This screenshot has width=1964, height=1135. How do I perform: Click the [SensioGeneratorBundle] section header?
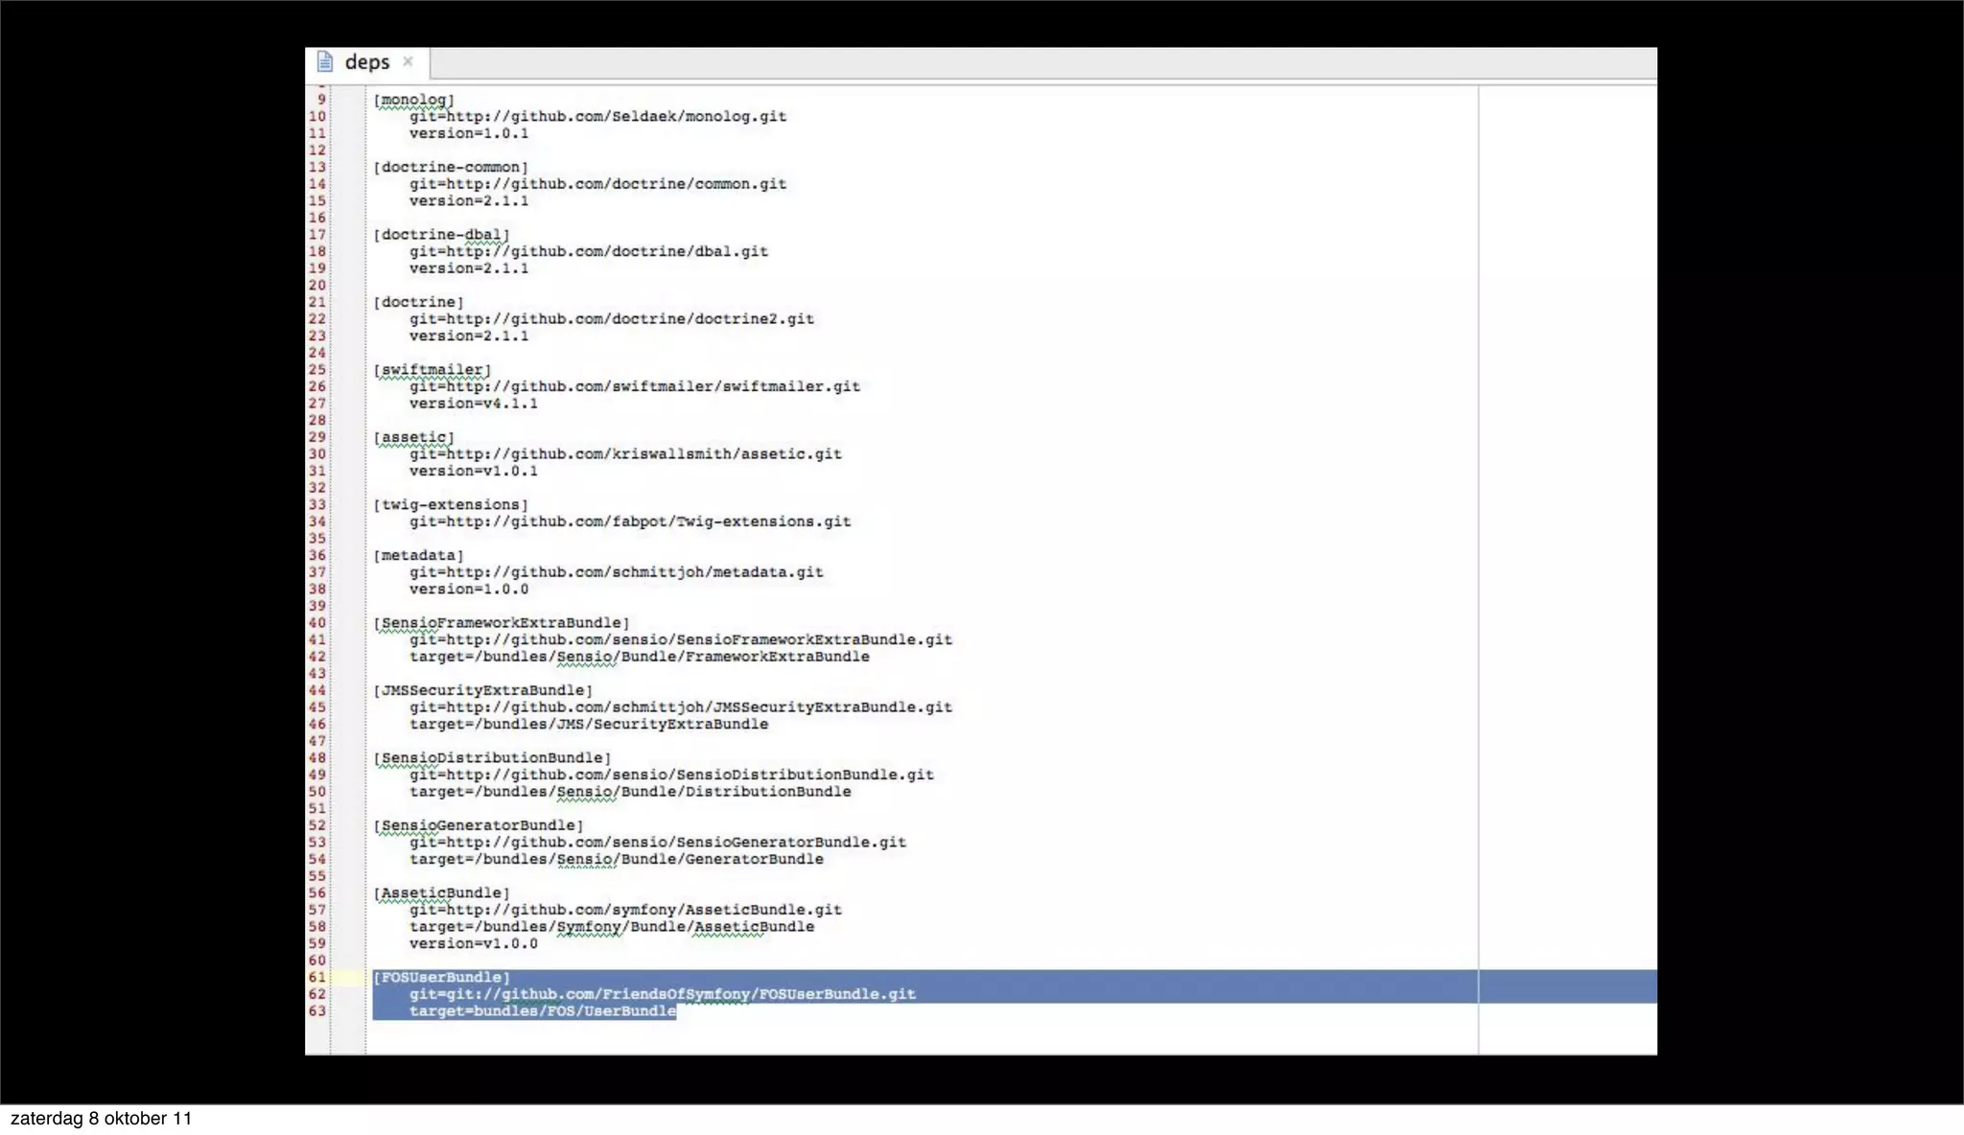[478, 826]
